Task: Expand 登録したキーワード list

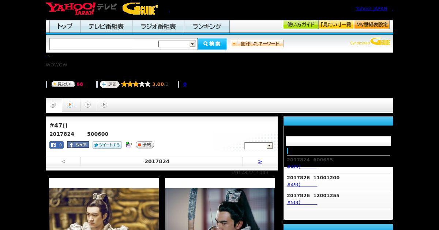Action: [x=257, y=44]
